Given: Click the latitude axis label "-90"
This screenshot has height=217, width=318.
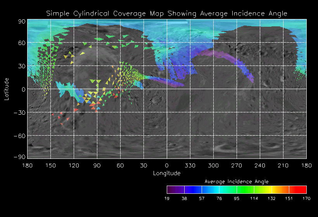Looking at the screenshot, I should click(x=20, y=157).
